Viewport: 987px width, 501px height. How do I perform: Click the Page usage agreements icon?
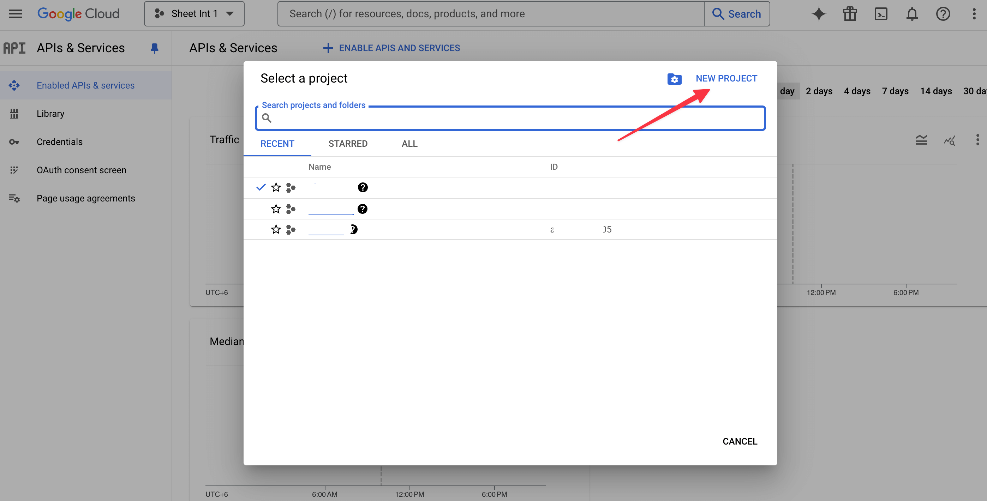[x=14, y=198]
